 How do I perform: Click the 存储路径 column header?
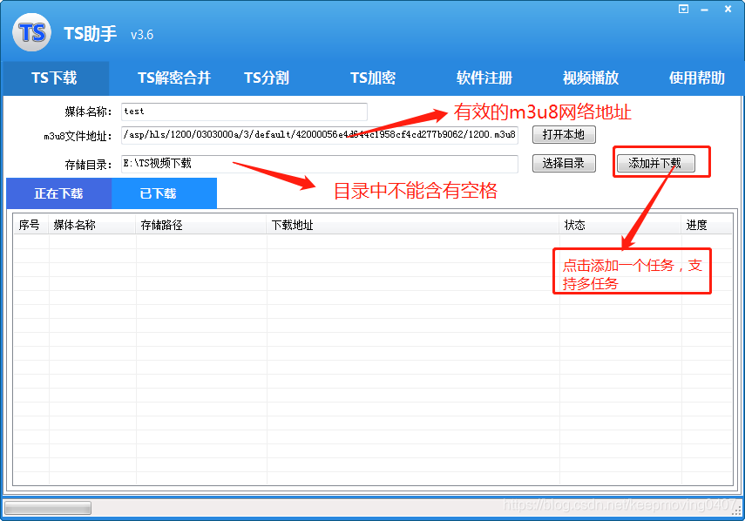tap(201, 225)
